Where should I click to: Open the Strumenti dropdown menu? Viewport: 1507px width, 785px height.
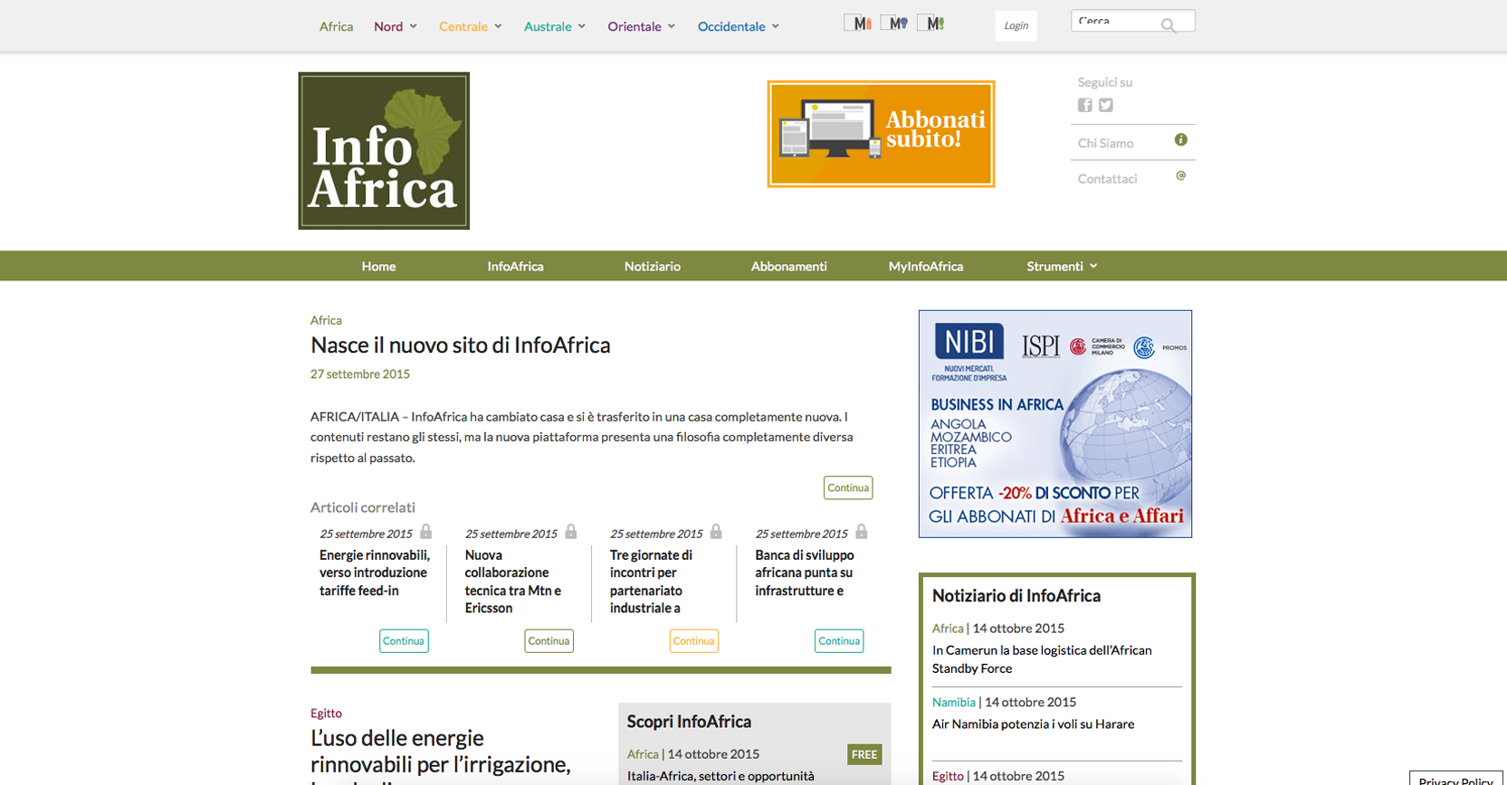[x=1062, y=266]
